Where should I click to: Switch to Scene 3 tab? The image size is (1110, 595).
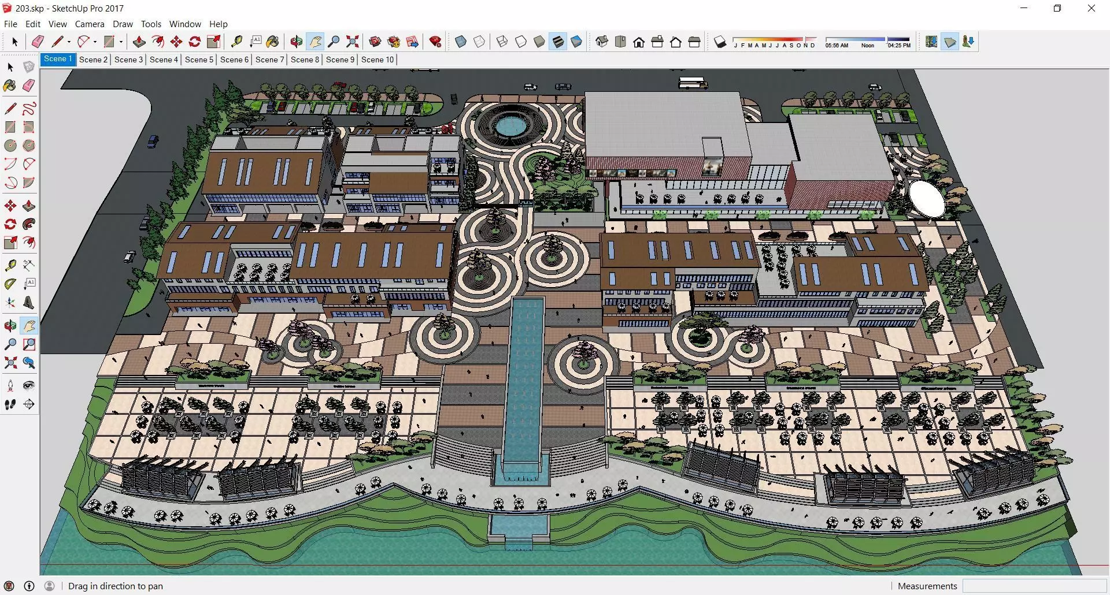point(128,59)
